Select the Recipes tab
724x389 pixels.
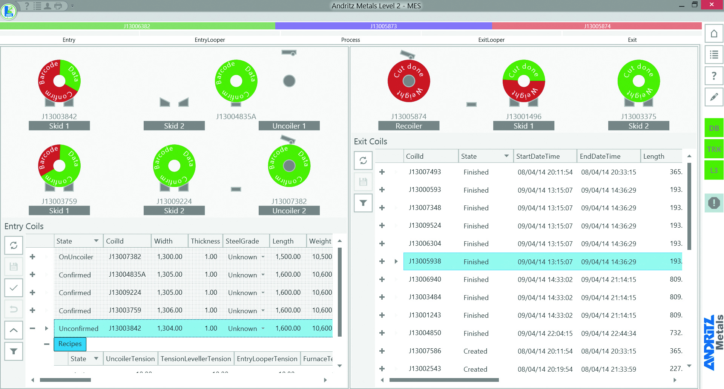[x=70, y=344]
